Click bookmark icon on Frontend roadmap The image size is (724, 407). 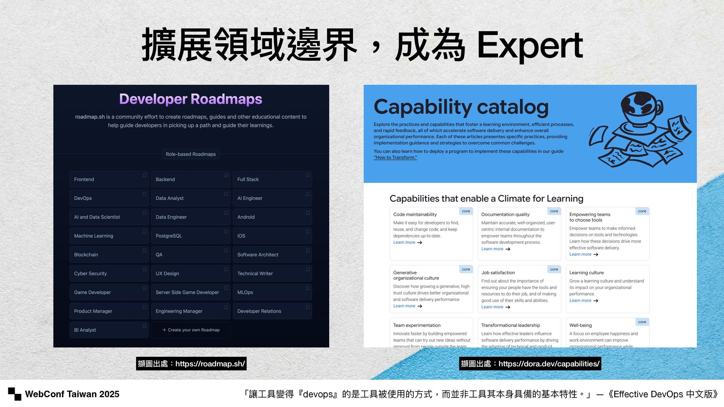coord(144,176)
